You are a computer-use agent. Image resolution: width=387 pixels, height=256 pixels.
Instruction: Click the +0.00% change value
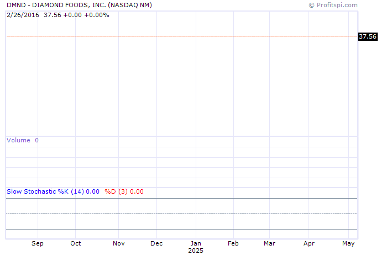click(97, 15)
